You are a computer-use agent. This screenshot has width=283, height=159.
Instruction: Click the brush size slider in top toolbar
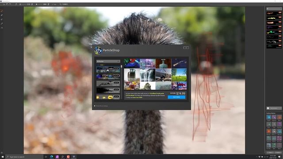coord(24,4)
